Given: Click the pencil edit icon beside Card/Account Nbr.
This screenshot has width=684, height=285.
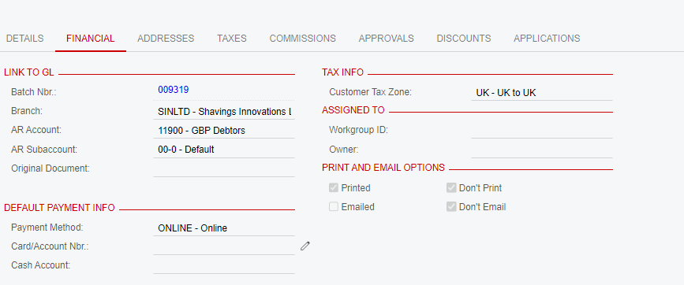Looking at the screenshot, I should pos(305,246).
